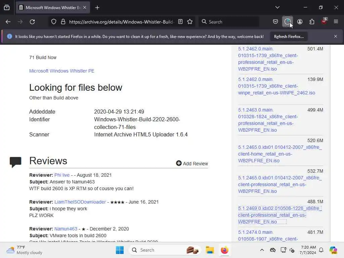Open reviewer Namun463 profile
344x258 pixels.
[x=66, y=229]
